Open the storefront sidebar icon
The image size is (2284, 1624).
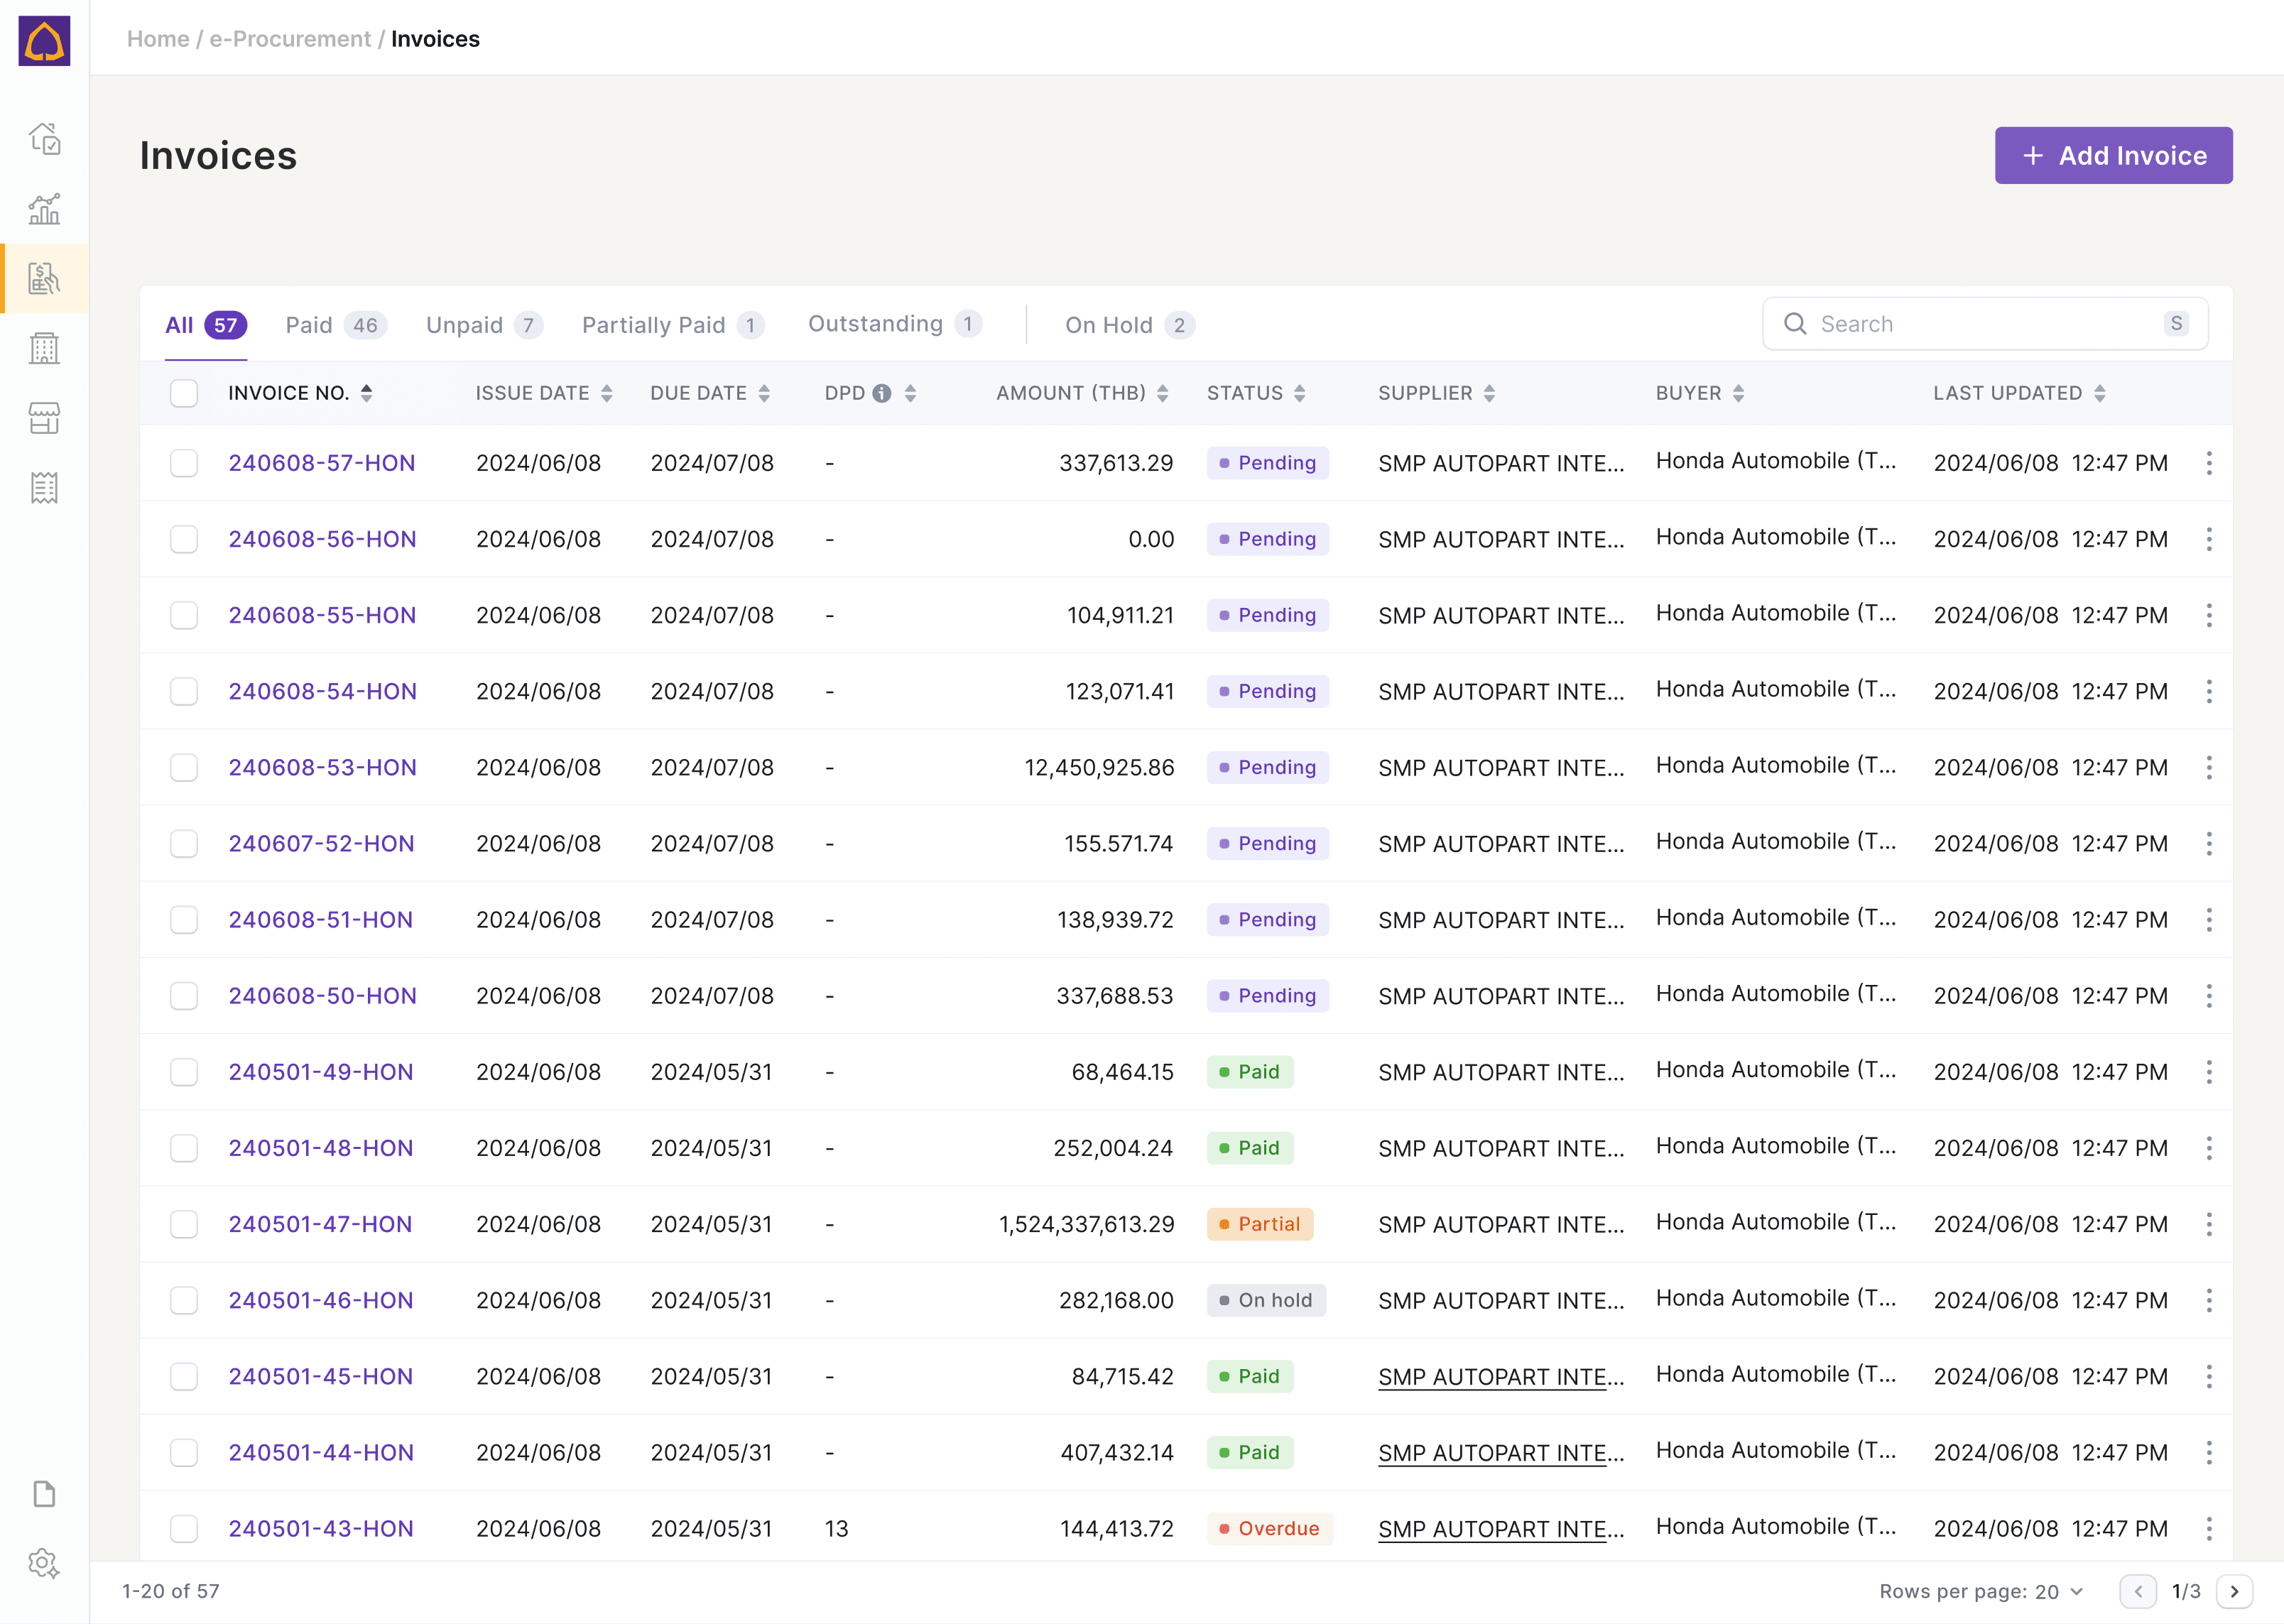click(44, 418)
